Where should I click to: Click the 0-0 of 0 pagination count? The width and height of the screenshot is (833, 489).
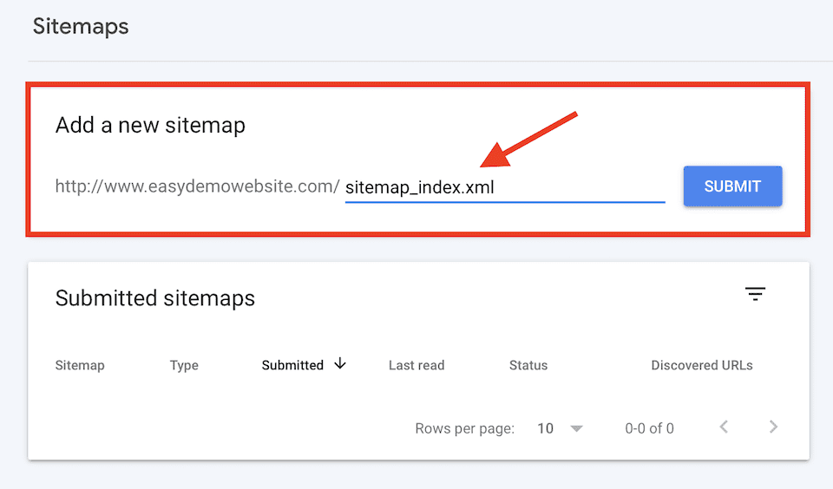pyautogui.click(x=649, y=428)
